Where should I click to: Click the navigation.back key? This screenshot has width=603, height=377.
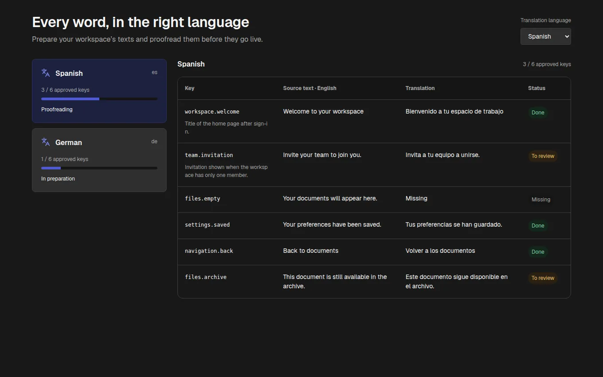209,251
